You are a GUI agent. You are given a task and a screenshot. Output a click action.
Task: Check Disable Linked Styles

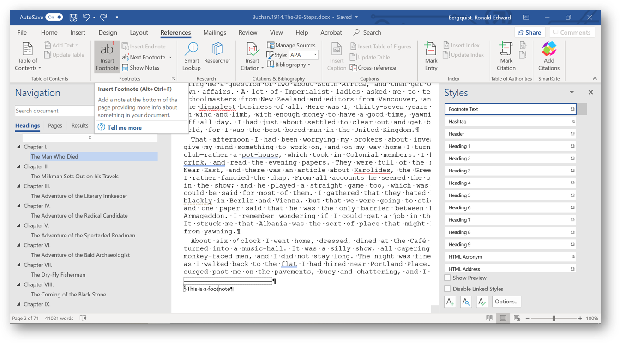click(446, 289)
